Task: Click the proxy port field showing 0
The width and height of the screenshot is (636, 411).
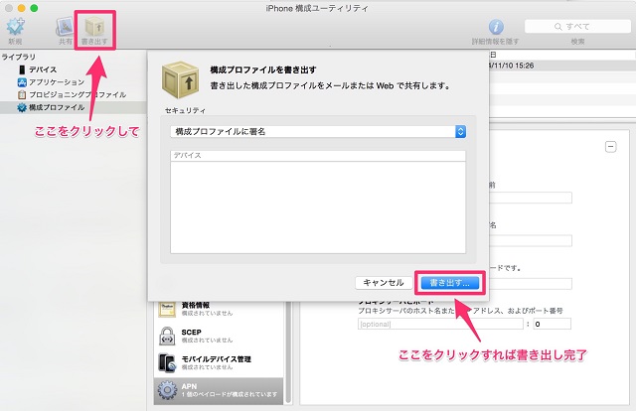Action: [553, 324]
